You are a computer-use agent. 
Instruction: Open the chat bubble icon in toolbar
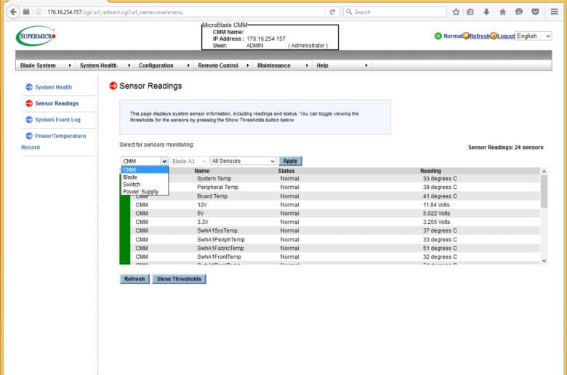pos(519,12)
